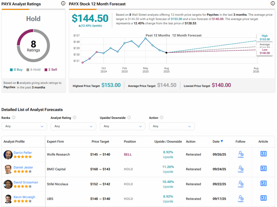Click the 10.48% Upside value

[168, 184]
